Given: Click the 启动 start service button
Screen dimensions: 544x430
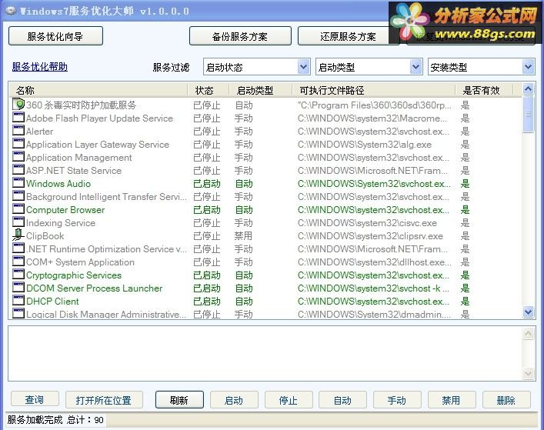Looking at the screenshot, I should [x=234, y=400].
